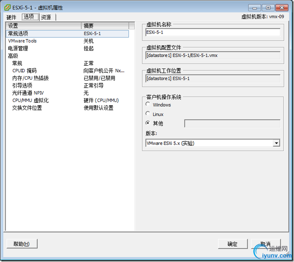Click the 使用默认设置 summary value
This screenshot has width=294, height=262.
click(x=98, y=108)
